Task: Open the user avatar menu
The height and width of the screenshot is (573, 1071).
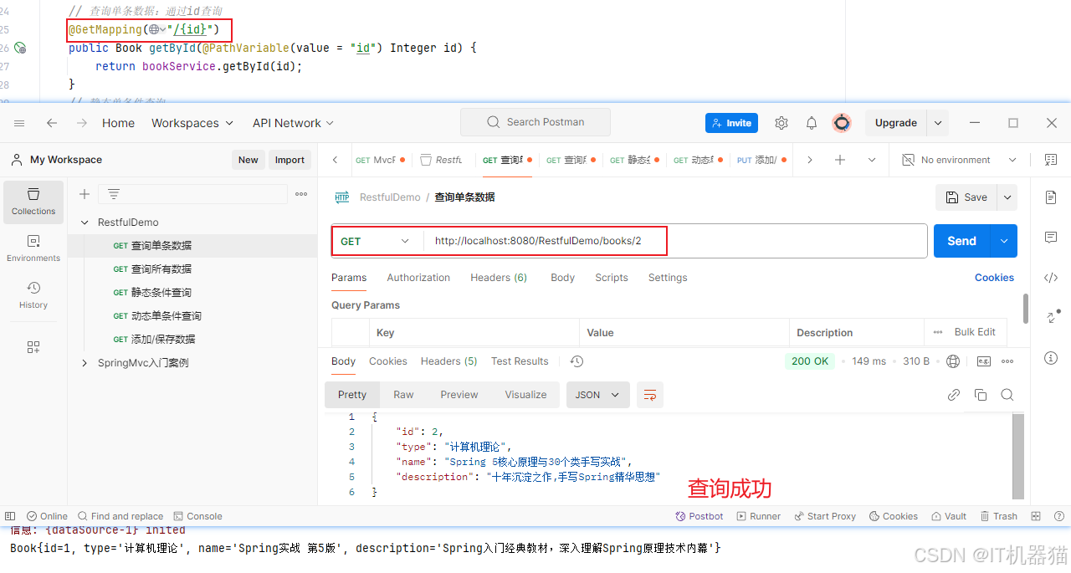Action: click(842, 123)
